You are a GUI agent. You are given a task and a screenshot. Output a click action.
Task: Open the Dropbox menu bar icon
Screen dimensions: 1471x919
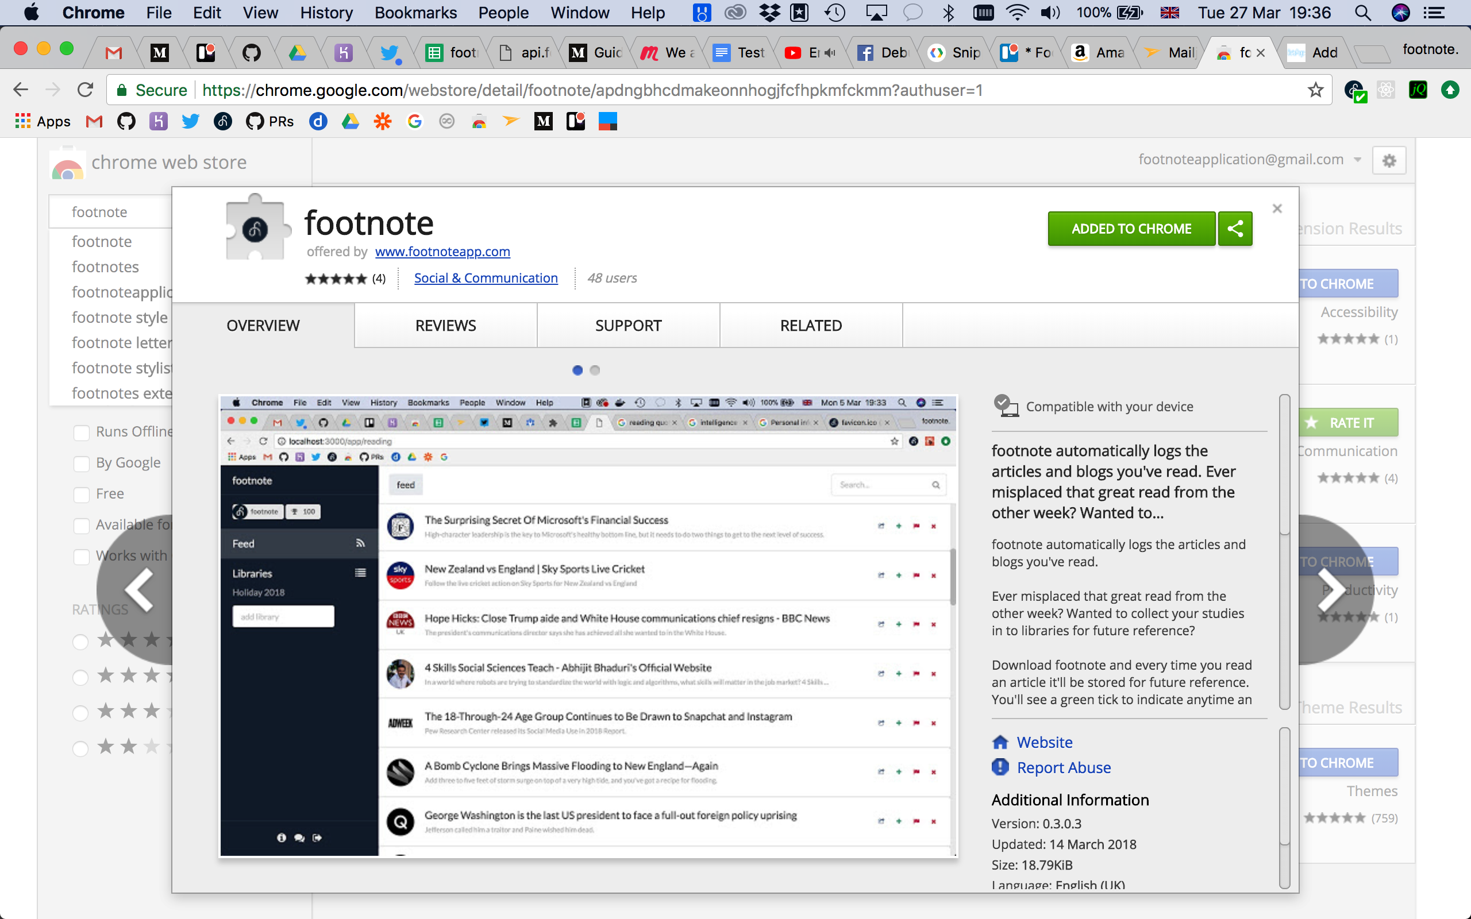click(769, 13)
